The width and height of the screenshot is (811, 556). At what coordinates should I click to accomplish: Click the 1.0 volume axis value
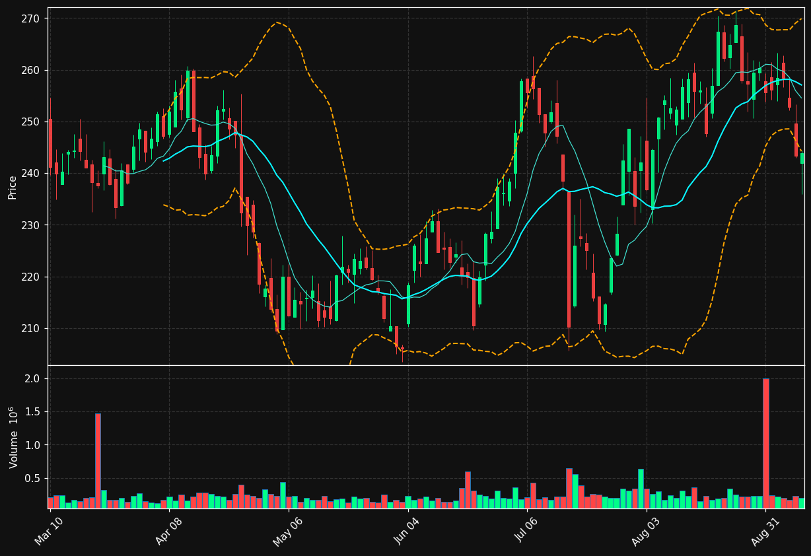(33, 445)
